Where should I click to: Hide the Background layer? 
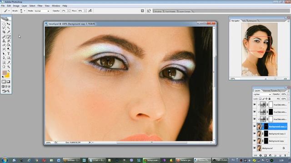coord(255,148)
